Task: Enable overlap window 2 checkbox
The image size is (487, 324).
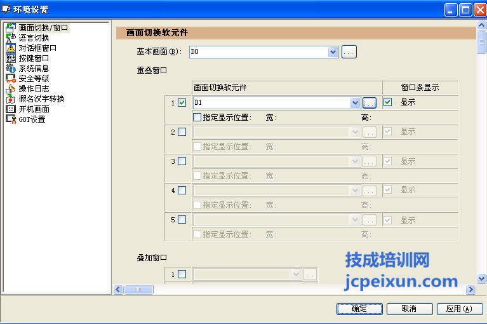Action: [182, 132]
